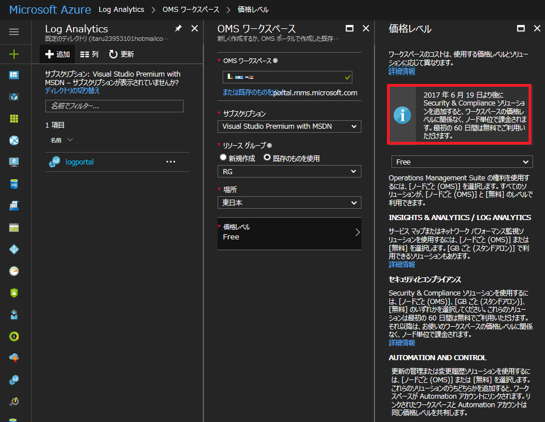This screenshot has height=422, width=545.
Task: Open the Free pricing tier dropdown
Action: pyautogui.click(x=462, y=162)
